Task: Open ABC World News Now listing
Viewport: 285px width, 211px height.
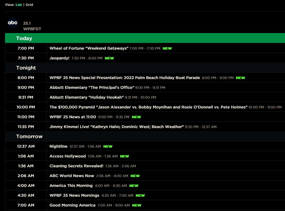Action: click(x=72, y=176)
